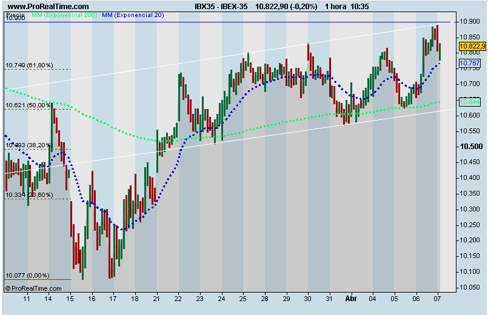
Task: Click the yellow 10.822,9 current price tag
Action: pyautogui.click(x=472, y=46)
